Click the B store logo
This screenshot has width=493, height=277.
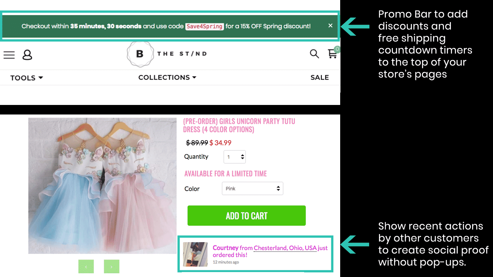coord(140,54)
